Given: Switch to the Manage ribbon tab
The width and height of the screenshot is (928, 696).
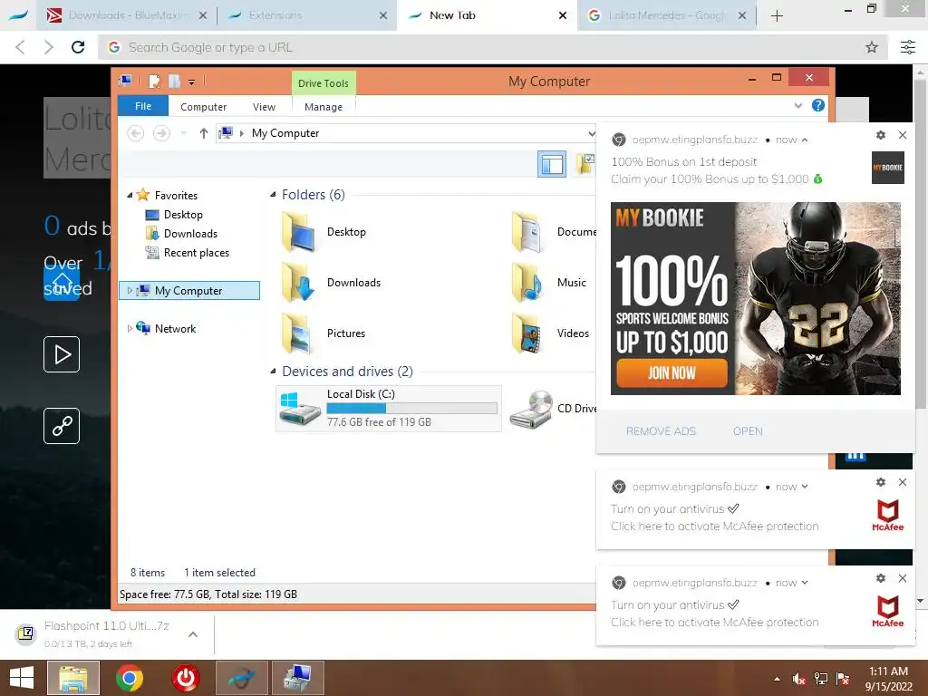Looking at the screenshot, I should point(324,107).
